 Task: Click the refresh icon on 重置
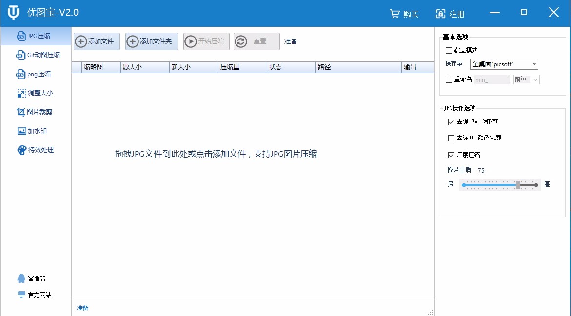(241, 41)
